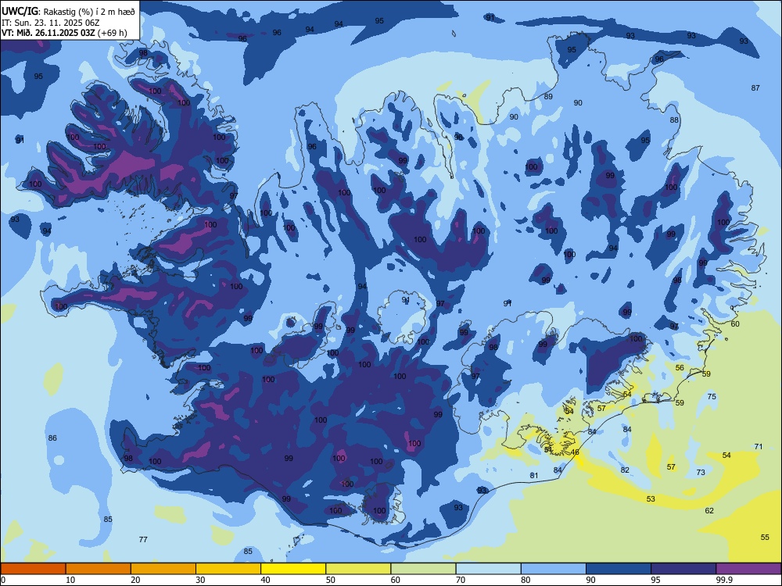Click the medium blue 80–90 legend swatch
This screenshot has height=586, width=782.
[554, 569]
